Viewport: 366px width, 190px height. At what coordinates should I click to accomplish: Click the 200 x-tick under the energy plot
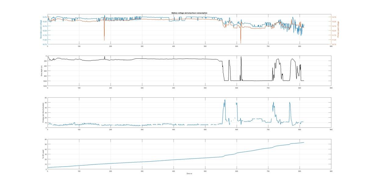pyautogui.click(x=110, y=130)
